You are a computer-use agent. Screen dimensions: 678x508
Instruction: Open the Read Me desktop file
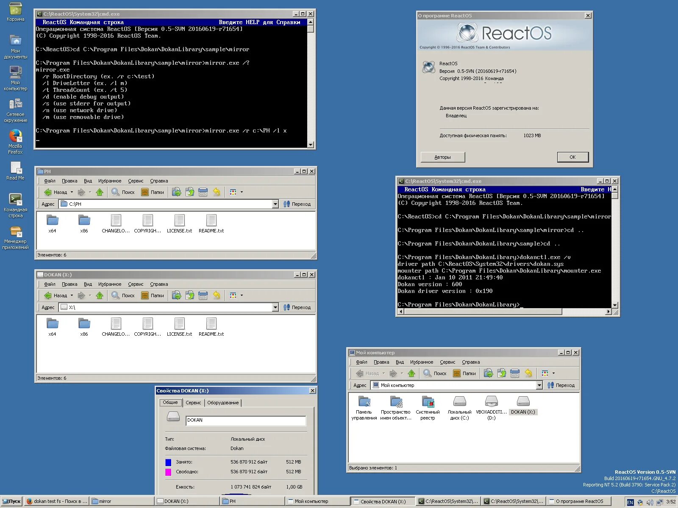coord(15,171)
